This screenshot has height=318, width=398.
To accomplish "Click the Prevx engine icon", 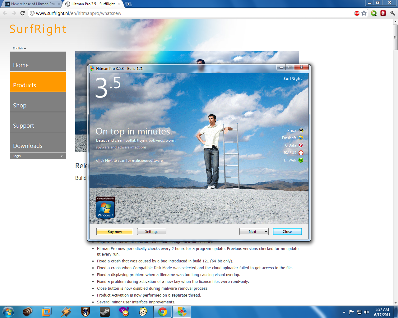I will pyautogui.click(x=301, y=130).
